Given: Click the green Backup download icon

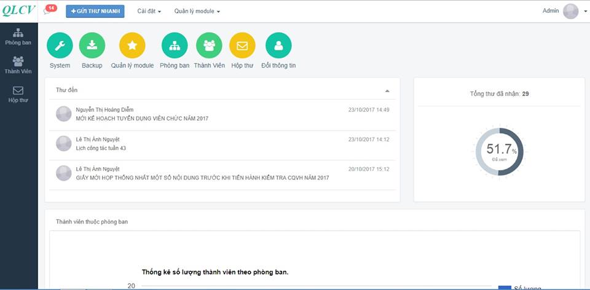Looking at the screenshot, I should tap(92, 45).
